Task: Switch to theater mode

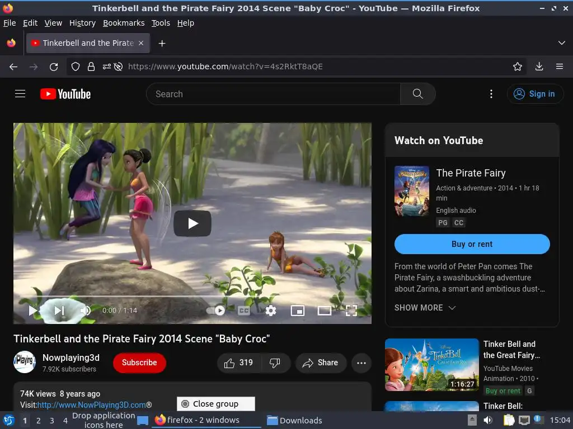Action: tap(324, 311)
